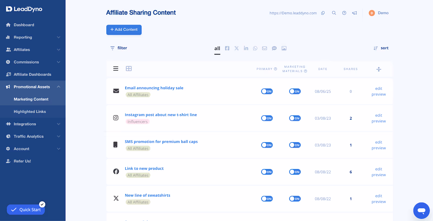This screenshot has width=433, height=221.
Task: Filter content by SMS bubble icon
Action: (x=274, y=48)
